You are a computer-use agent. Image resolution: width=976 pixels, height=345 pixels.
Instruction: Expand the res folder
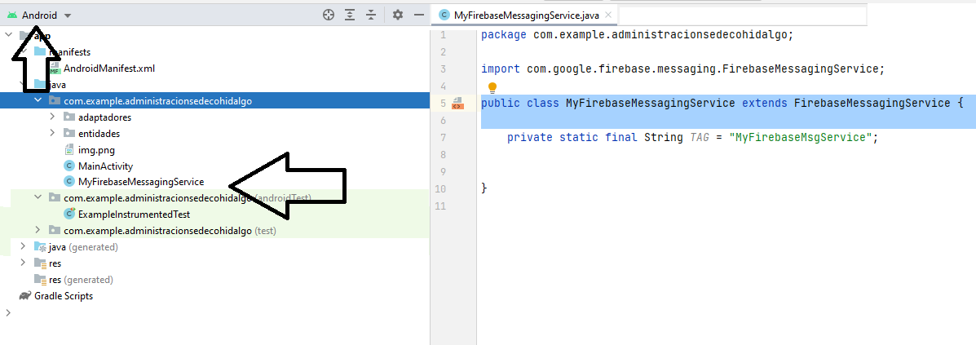coord(23,263)
